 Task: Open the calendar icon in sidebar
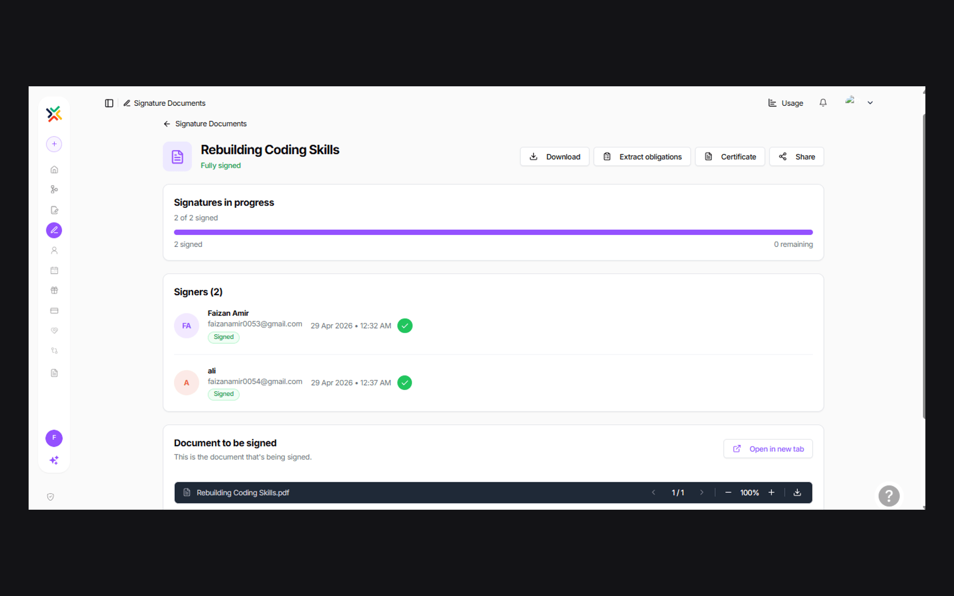pyautogui.click(x=54, y=270)
